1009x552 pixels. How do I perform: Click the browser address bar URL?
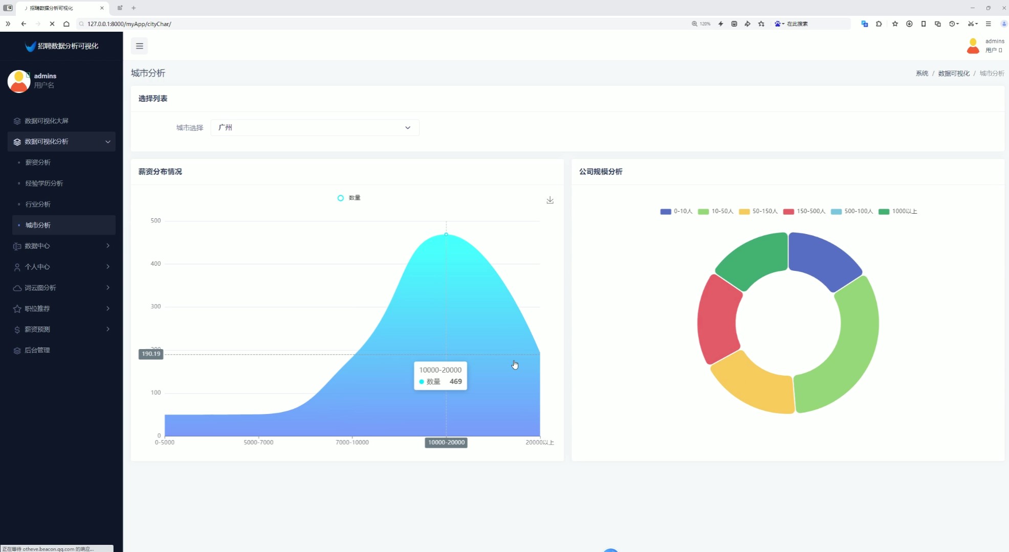coord(129,24)
